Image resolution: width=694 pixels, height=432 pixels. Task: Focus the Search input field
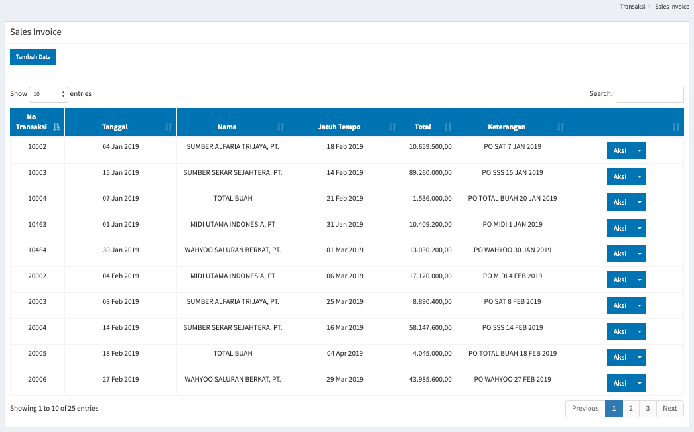(650, 94)
